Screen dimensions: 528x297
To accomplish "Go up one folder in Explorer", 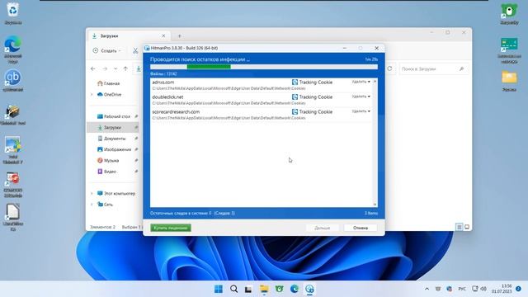I will (125, 68).
